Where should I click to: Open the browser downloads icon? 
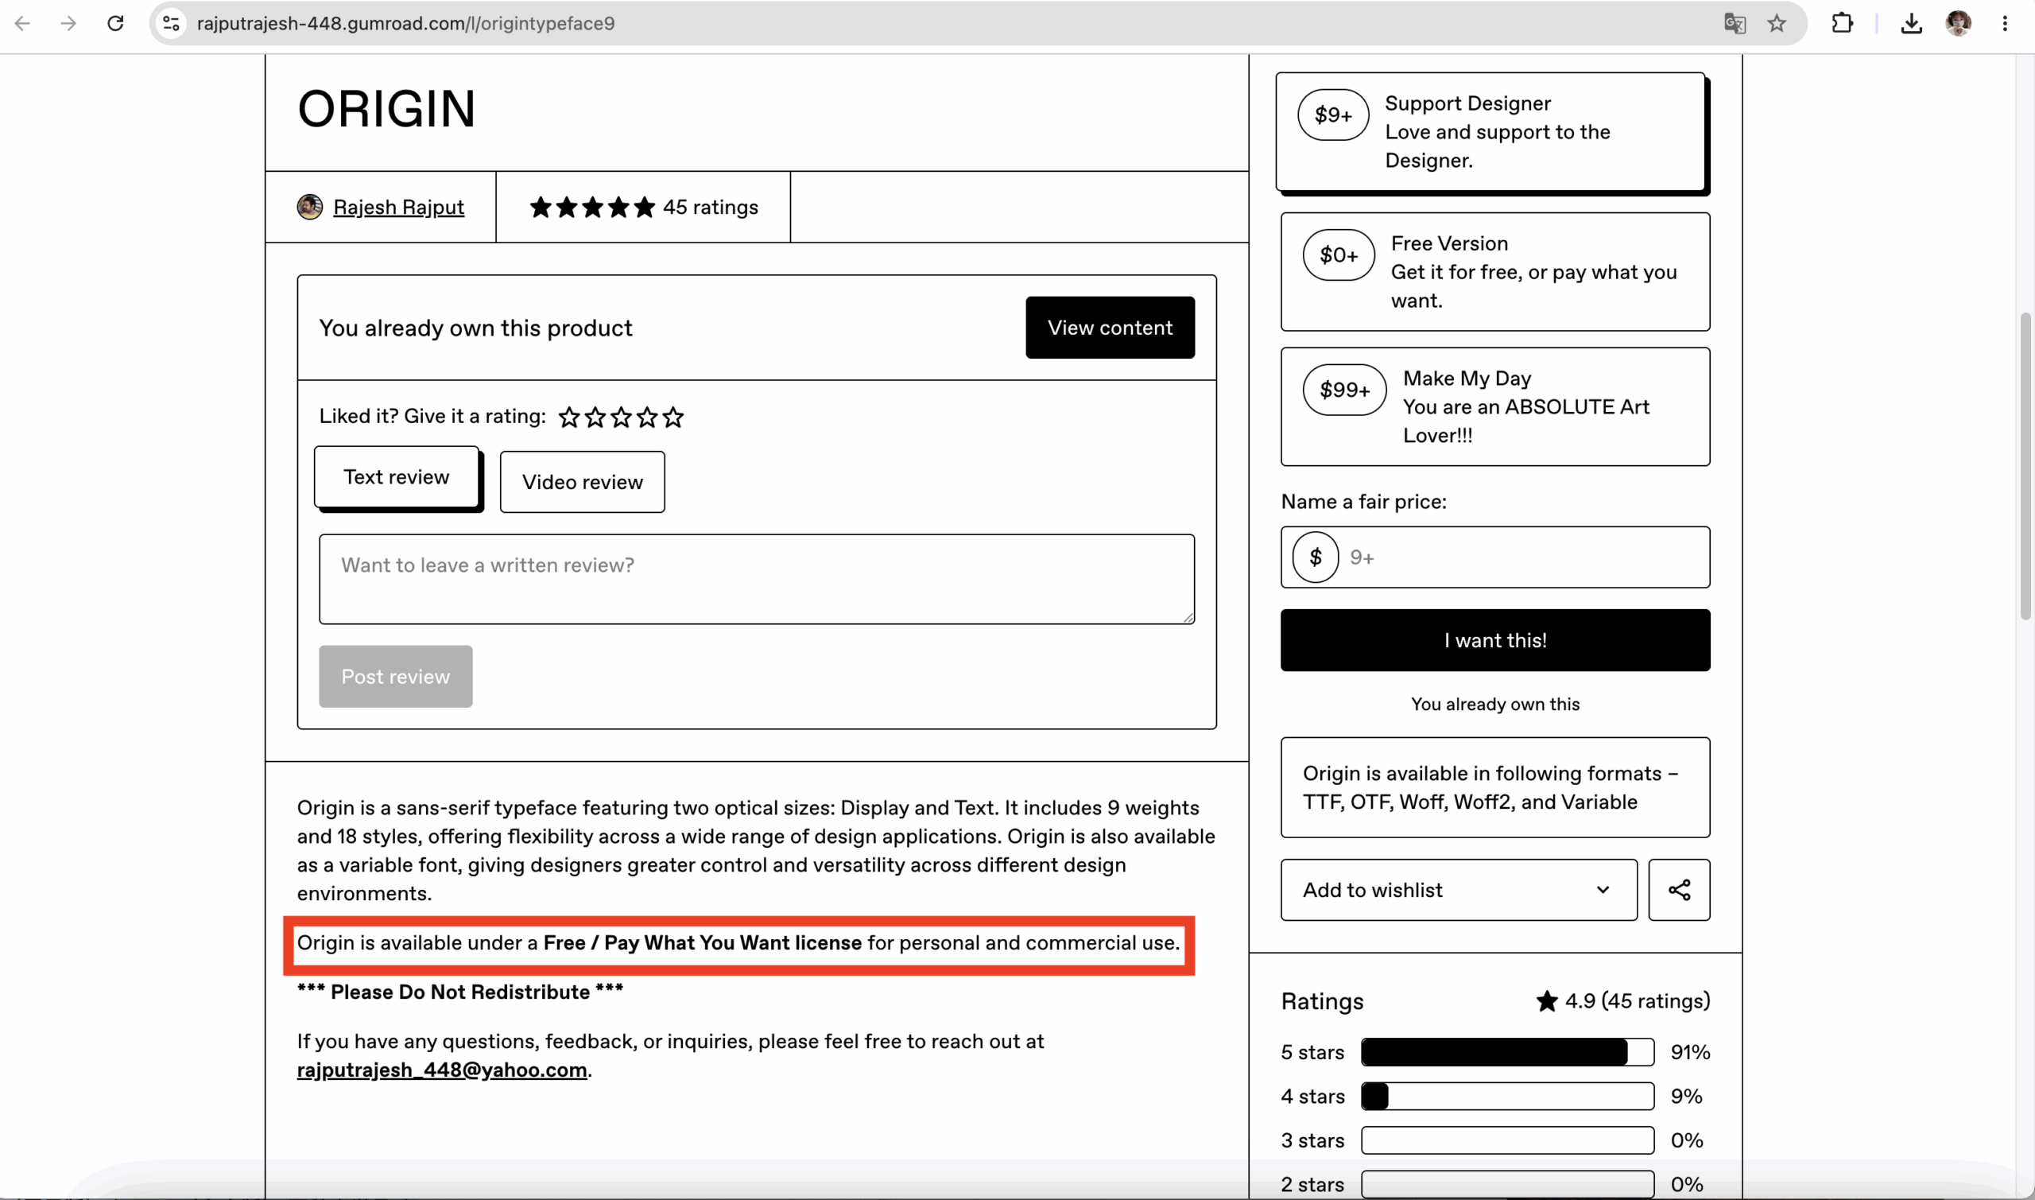(x=1911, y=23)
